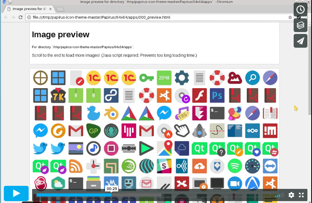This screenshot has height=203, width=312.
Task: Open the red Flash icon
Action: (x=200, y=95)
